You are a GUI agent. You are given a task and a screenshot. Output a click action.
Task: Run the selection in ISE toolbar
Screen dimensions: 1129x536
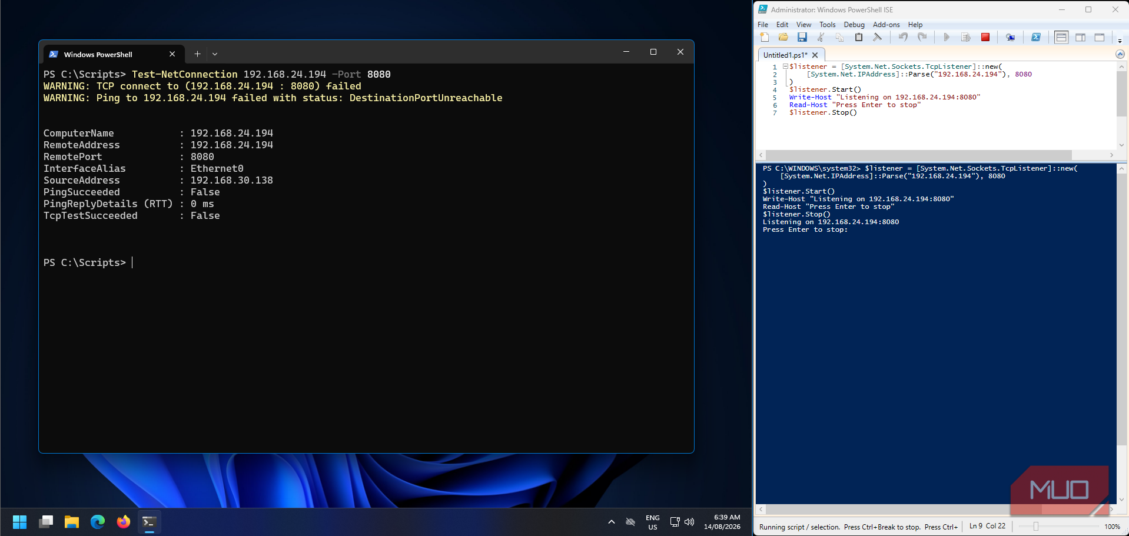(965, 38)
